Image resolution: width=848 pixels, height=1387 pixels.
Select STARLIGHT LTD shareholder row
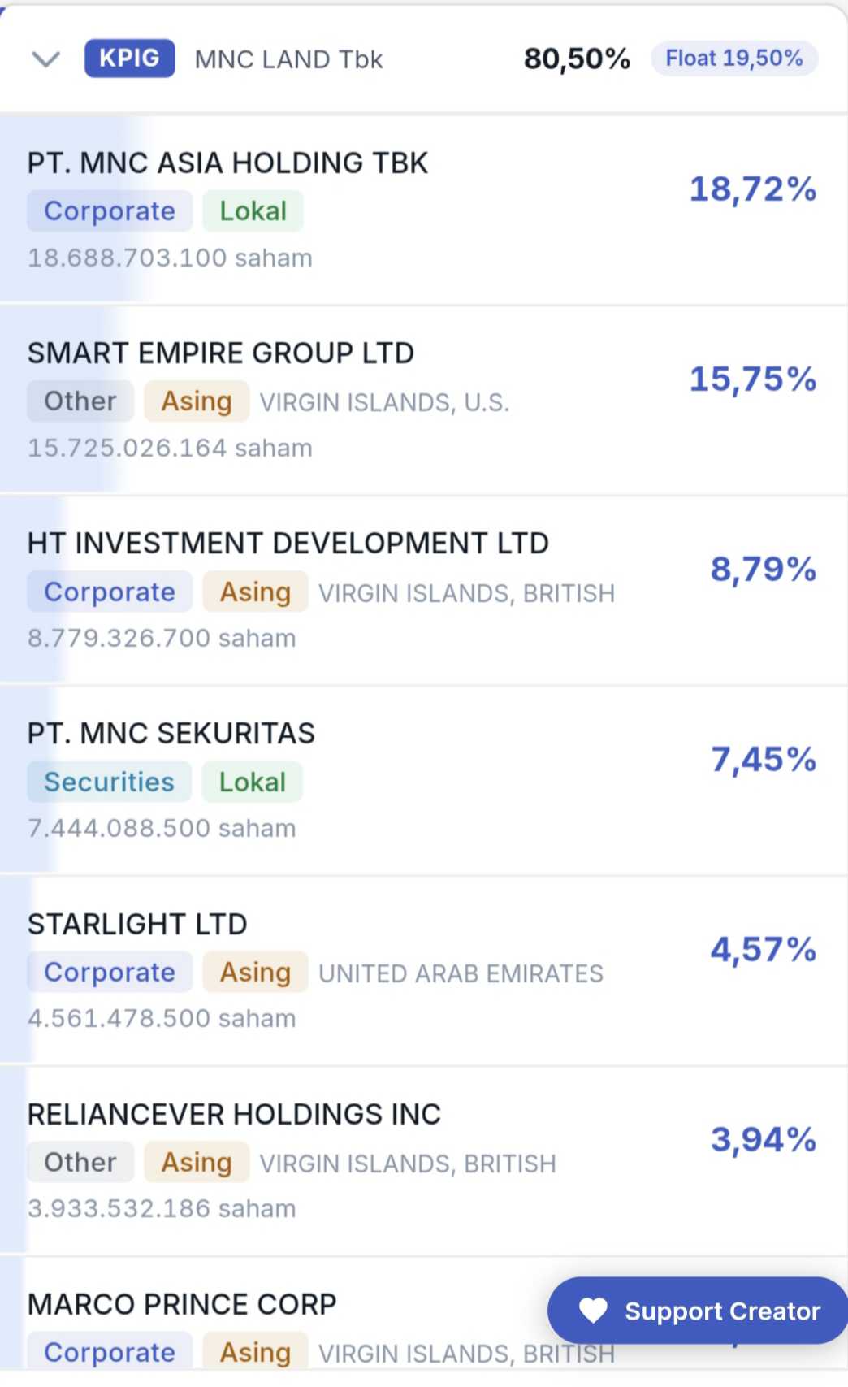137,925
